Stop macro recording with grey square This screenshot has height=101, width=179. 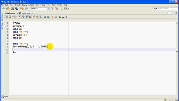[x=56, y=17]
